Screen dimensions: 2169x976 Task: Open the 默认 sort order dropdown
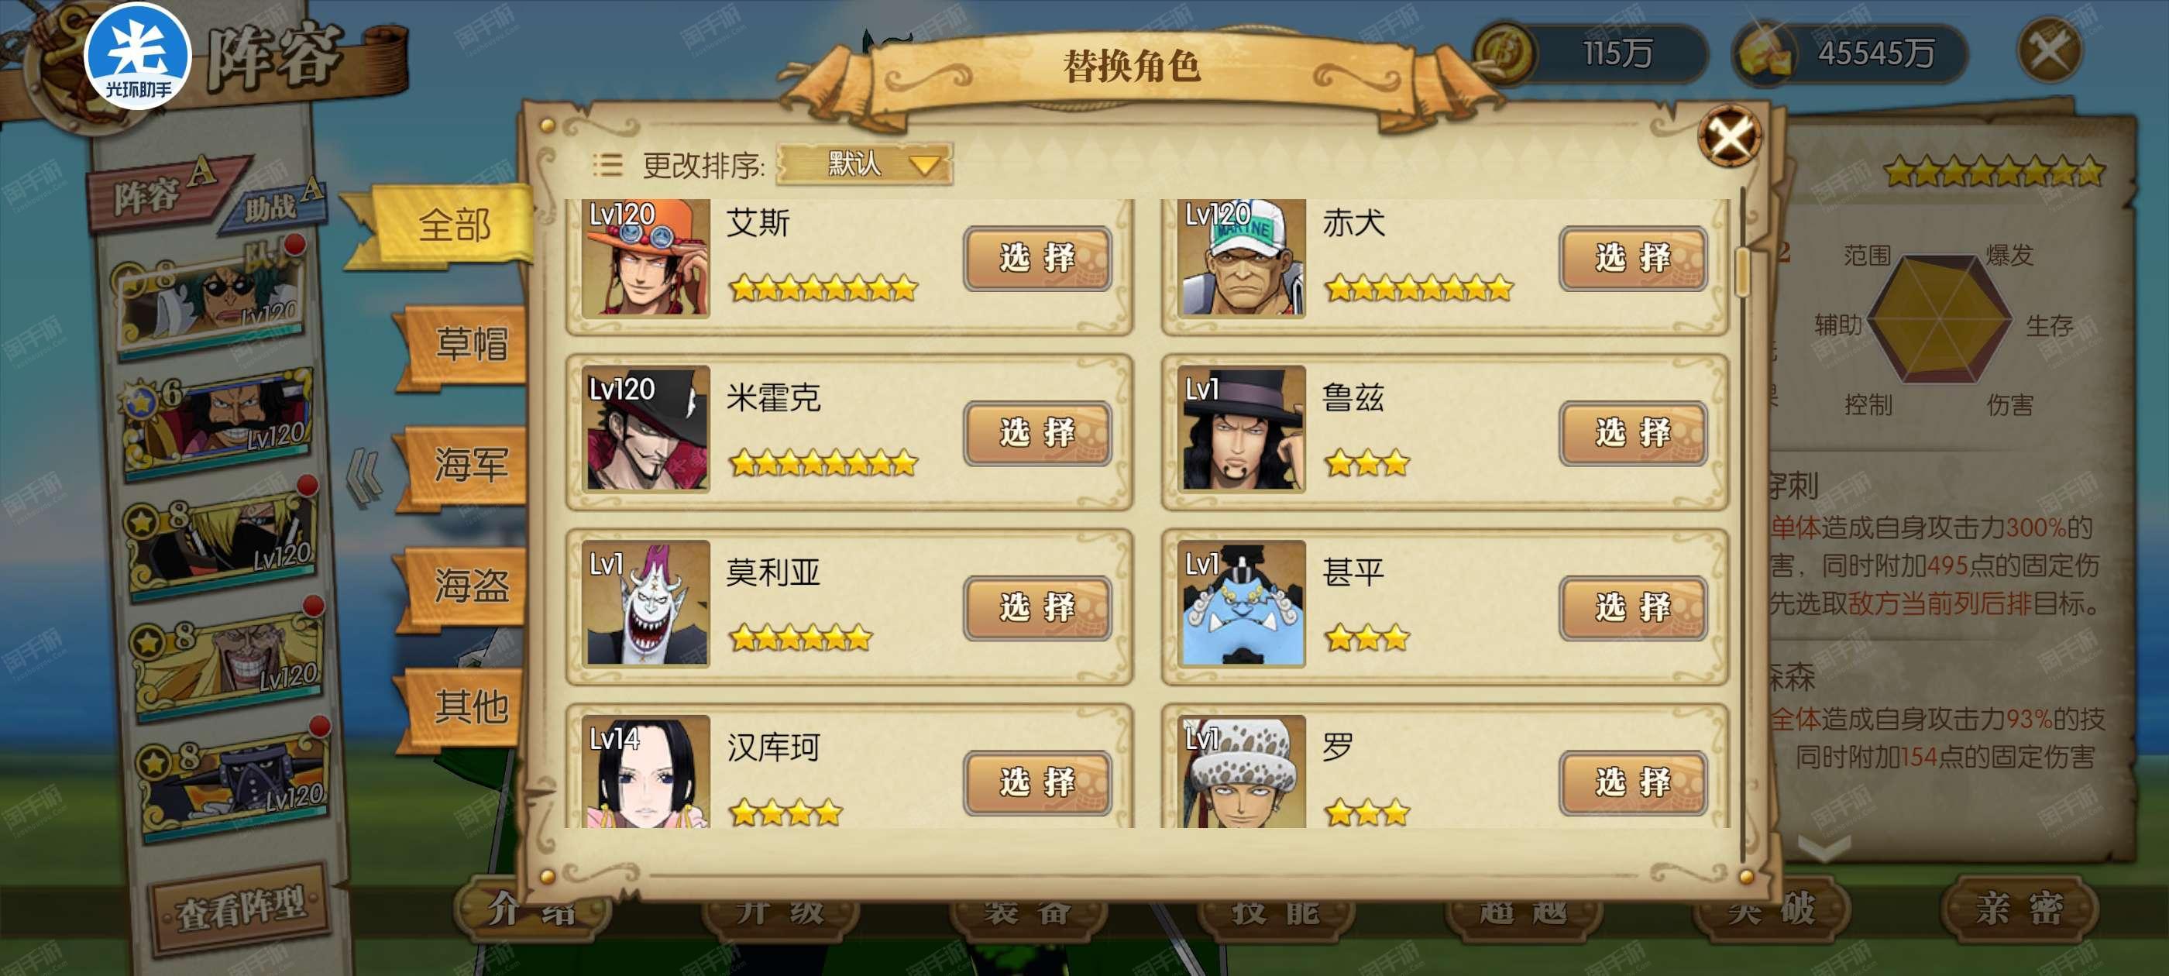(865, 163)
